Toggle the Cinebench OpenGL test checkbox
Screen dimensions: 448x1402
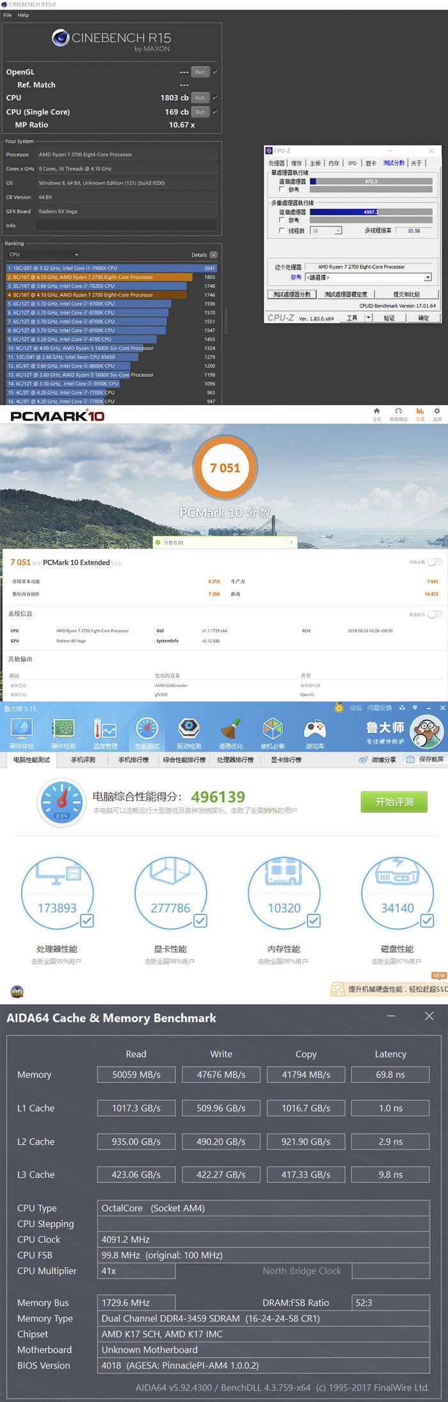point(215,72)
